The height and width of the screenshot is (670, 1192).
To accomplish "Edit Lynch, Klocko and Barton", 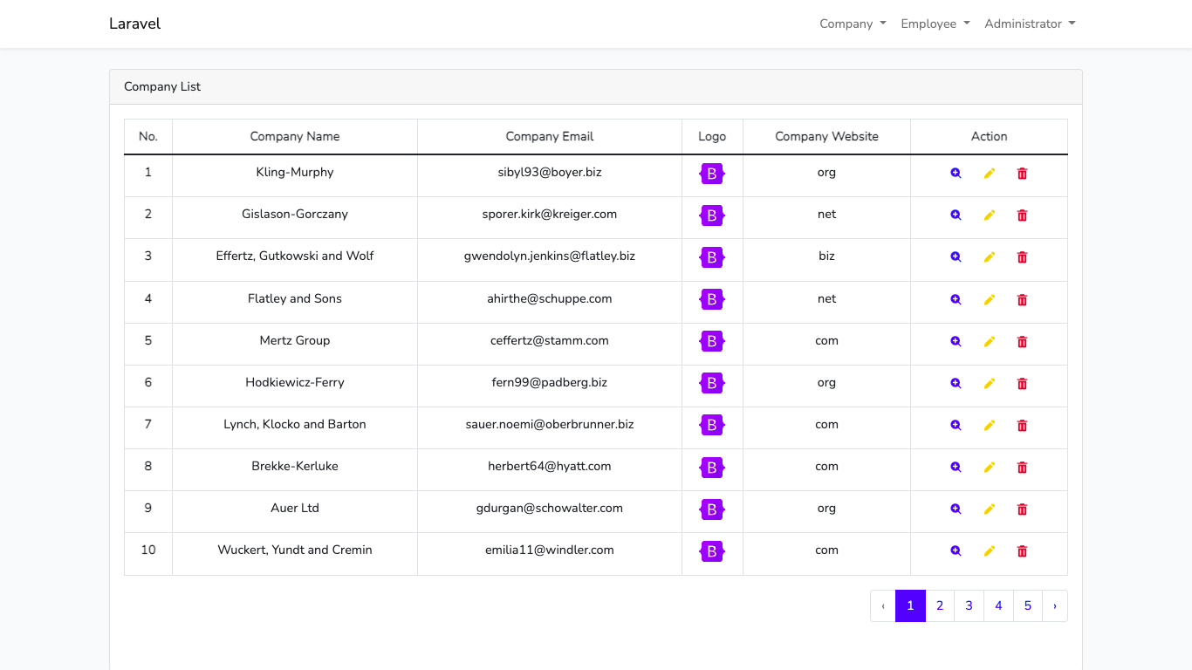I will point(989,426).
